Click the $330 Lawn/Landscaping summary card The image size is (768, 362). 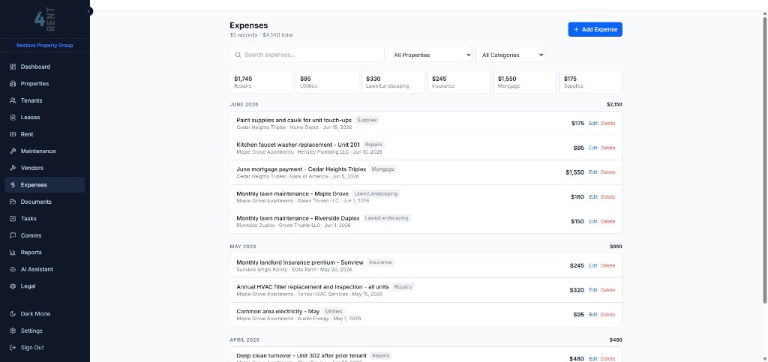point(393,82)
